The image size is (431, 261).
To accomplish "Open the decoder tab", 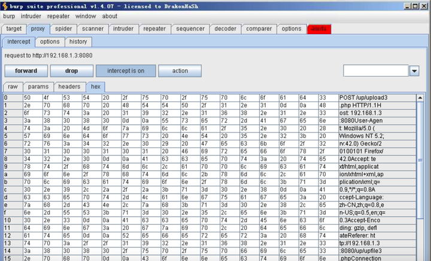I will click(x=225, y=29).
